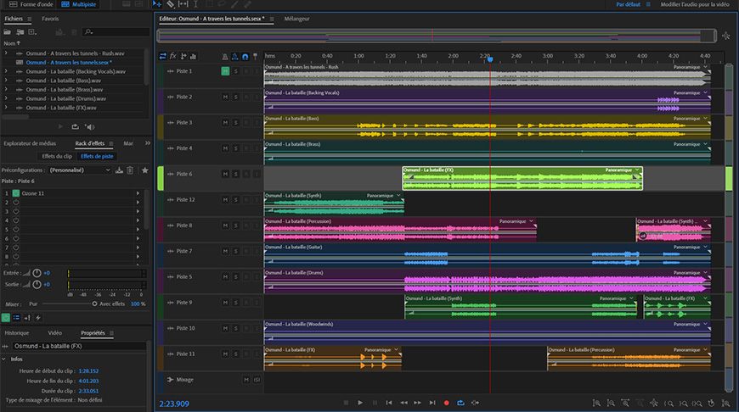
Task: Toggle the metronome icon
Action: click(225, 57)
